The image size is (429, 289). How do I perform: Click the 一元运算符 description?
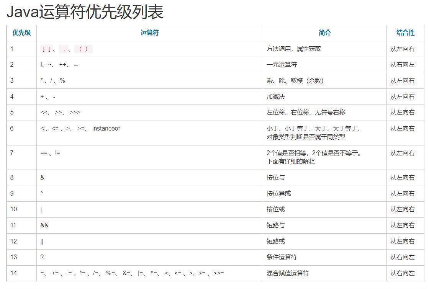click(282, 65)
